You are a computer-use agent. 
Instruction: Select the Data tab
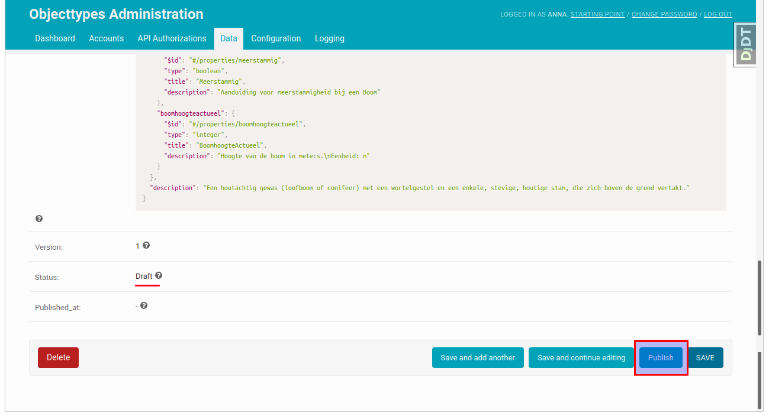coord(229,38)
